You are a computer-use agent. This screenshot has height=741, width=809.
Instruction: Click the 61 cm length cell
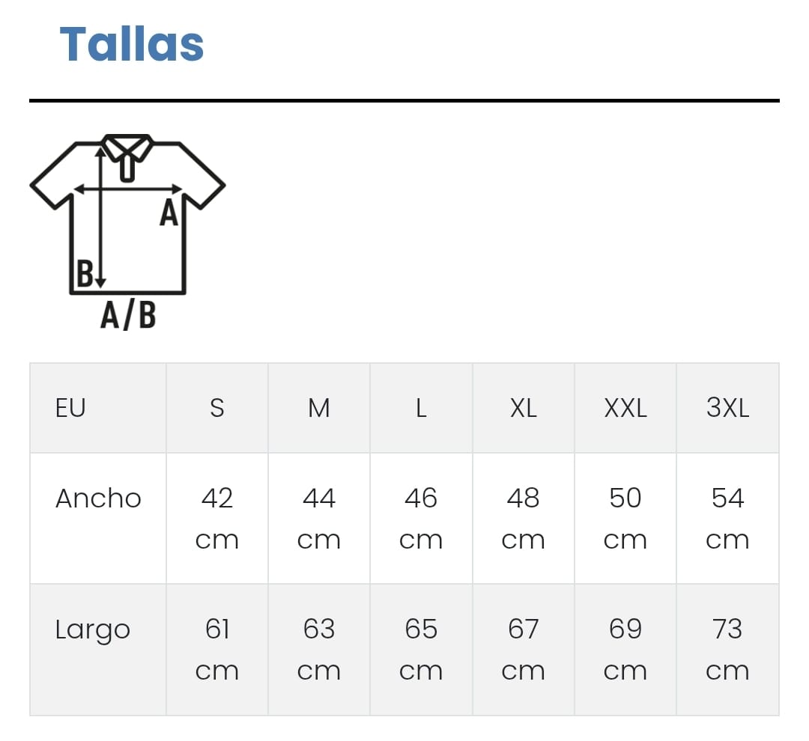point(216,649)
